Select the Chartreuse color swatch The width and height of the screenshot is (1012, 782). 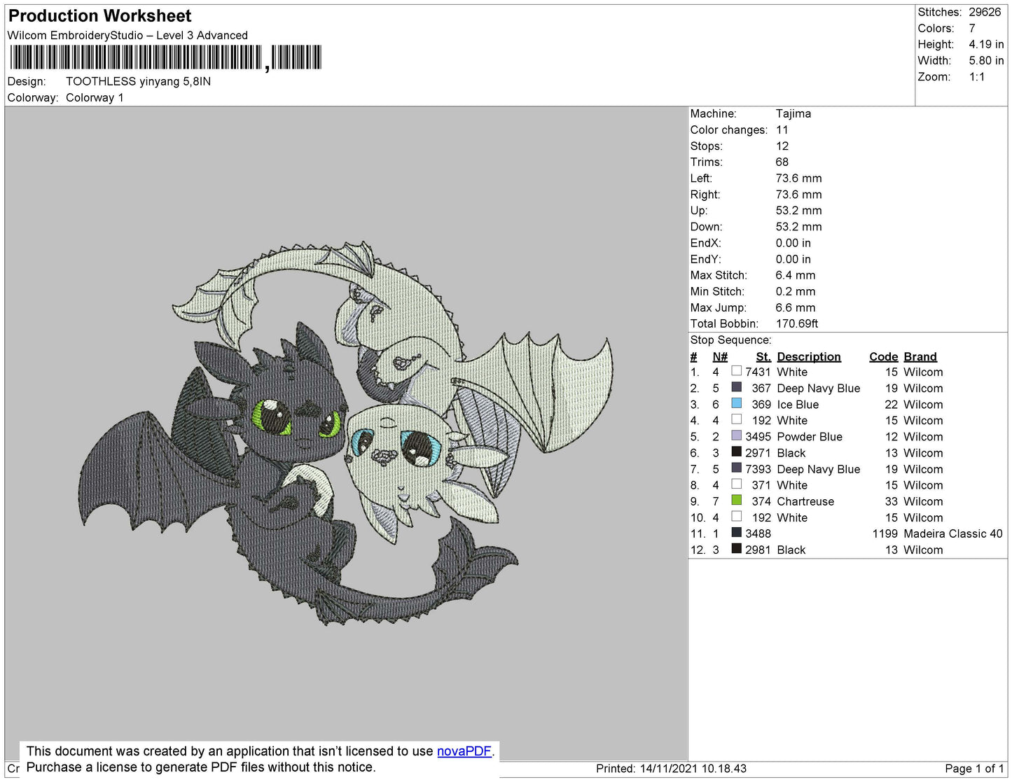pyautogui.click(x=736, y=501)
